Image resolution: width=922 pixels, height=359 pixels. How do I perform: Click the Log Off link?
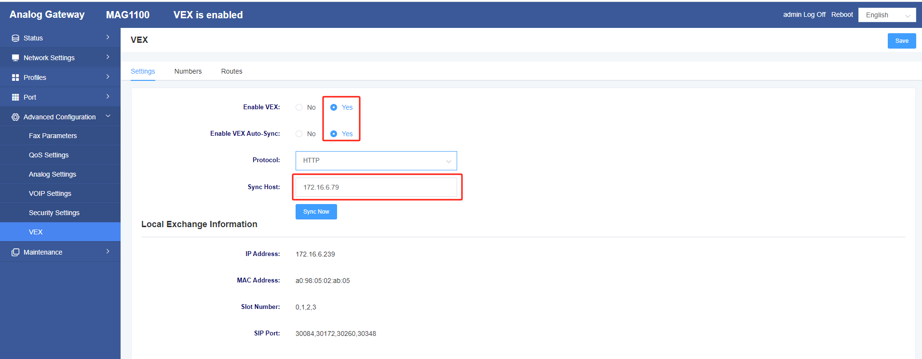coord(814,14)
